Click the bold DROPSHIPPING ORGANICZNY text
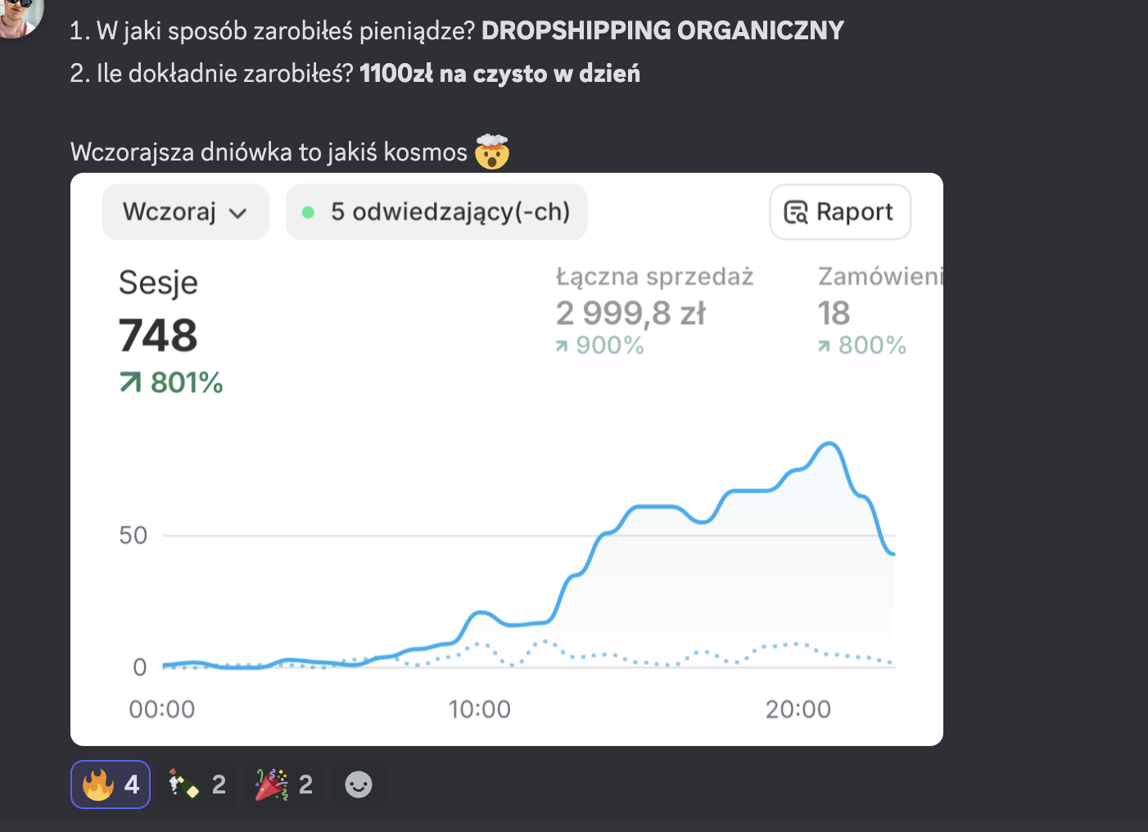The image size is (1148, 832). (662, 30)
